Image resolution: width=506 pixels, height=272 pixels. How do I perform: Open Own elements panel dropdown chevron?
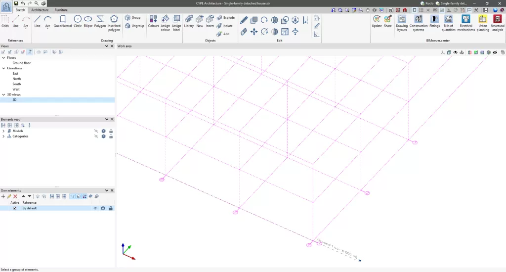click(x=107, y=190)
